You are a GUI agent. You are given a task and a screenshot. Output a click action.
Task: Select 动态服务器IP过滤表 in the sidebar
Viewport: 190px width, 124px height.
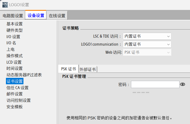pyautogui.click(x=24, y=75)
